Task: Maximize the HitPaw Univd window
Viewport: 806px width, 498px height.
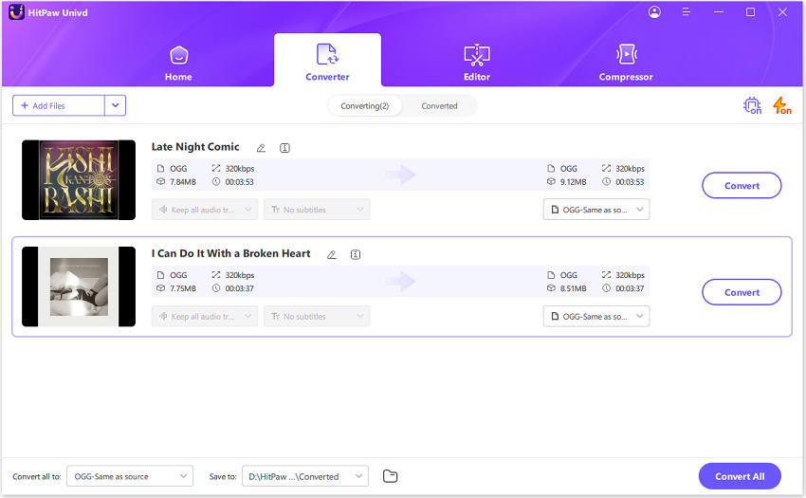Action: click(x=750, y=11)
